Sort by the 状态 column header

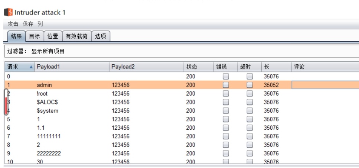click(x=199, y=67)
